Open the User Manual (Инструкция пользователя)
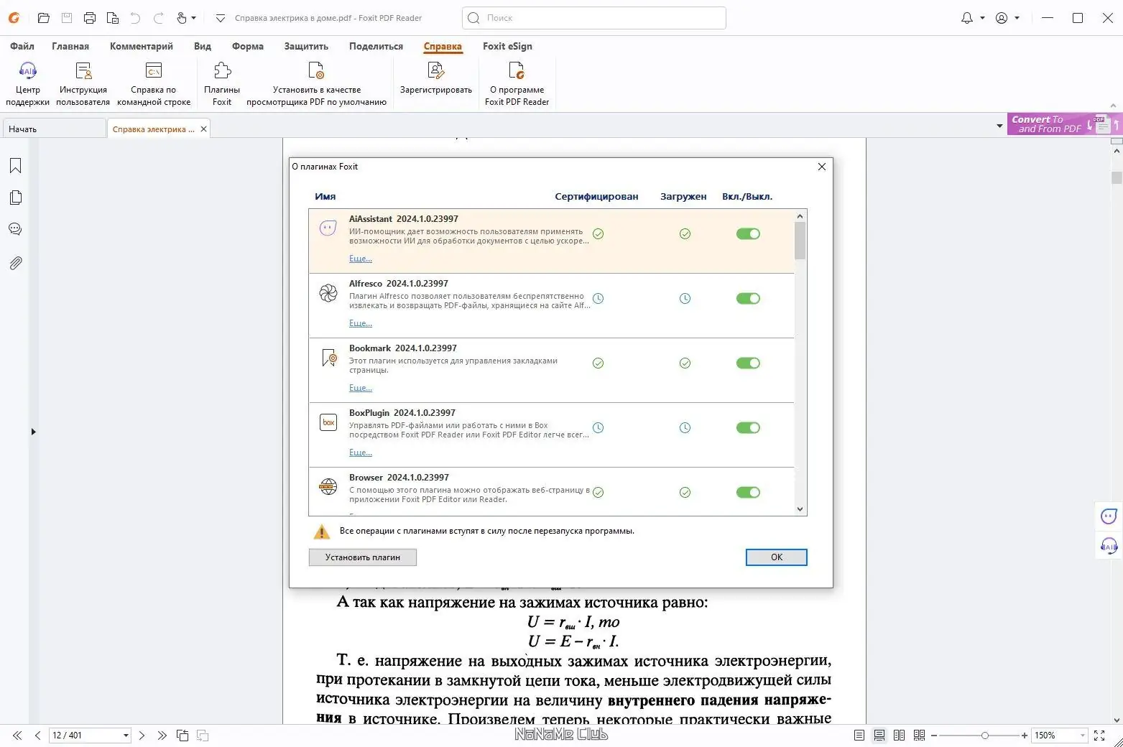 (x=83, y=83)
